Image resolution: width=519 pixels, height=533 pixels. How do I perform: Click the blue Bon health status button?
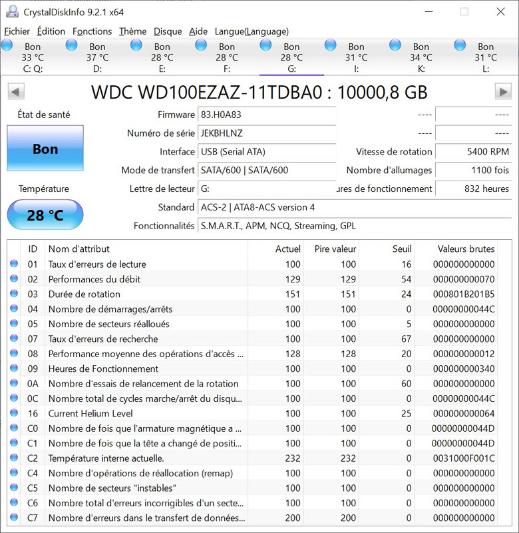click(x=45, y=148)
